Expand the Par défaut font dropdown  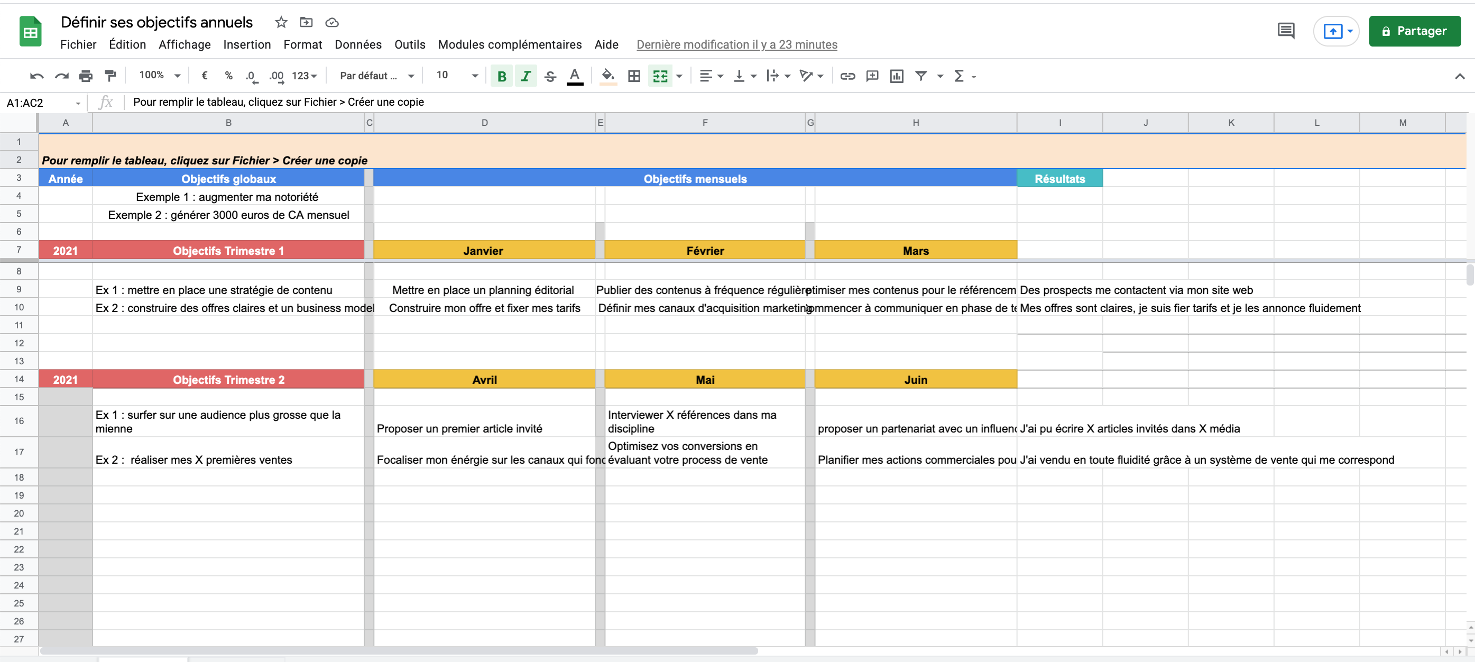376,76
